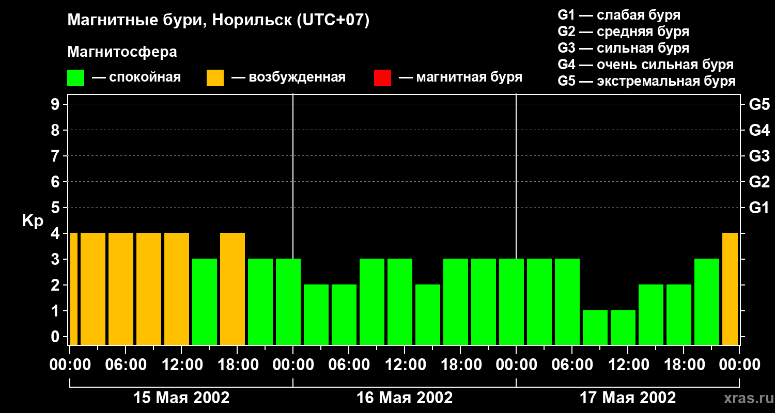This screenshot has height=413, width=775.
Task: Click the 18:00 time label above 16 Мая
Action: (460, 365)
